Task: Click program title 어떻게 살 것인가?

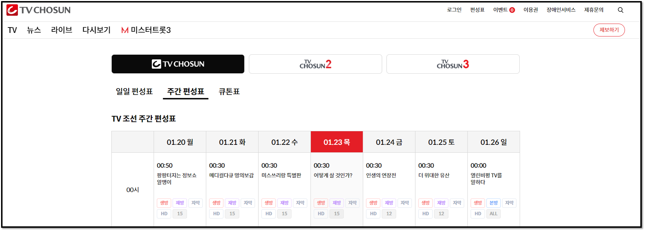Action: tap(333, 175)
